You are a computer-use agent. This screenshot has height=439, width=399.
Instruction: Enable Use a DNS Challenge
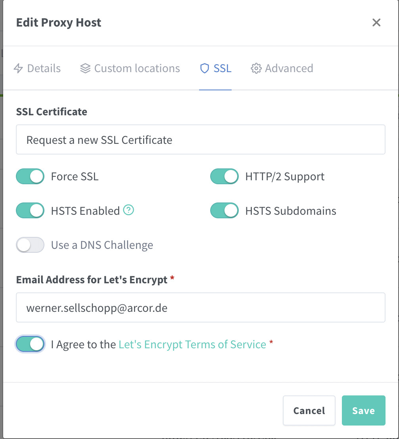tap(30, 245)
